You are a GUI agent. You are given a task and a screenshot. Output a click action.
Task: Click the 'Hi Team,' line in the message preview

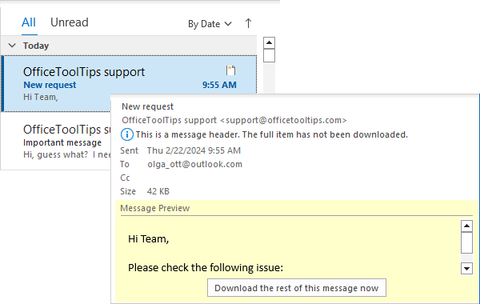149,238
